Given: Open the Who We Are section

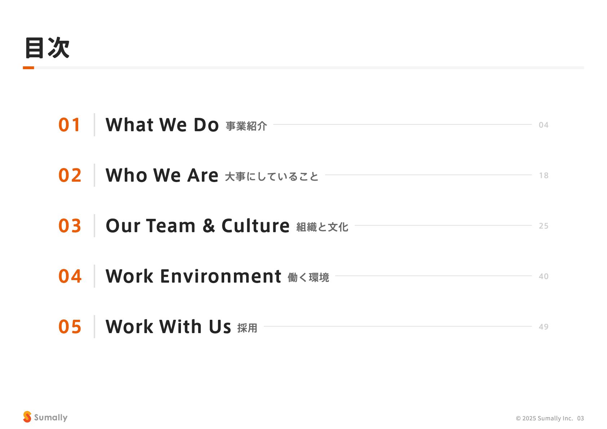Looking at the screenshot, I should tap(162, 175).
